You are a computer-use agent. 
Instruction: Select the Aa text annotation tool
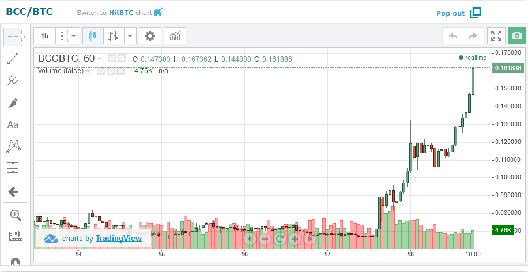(x=13, y=124)
